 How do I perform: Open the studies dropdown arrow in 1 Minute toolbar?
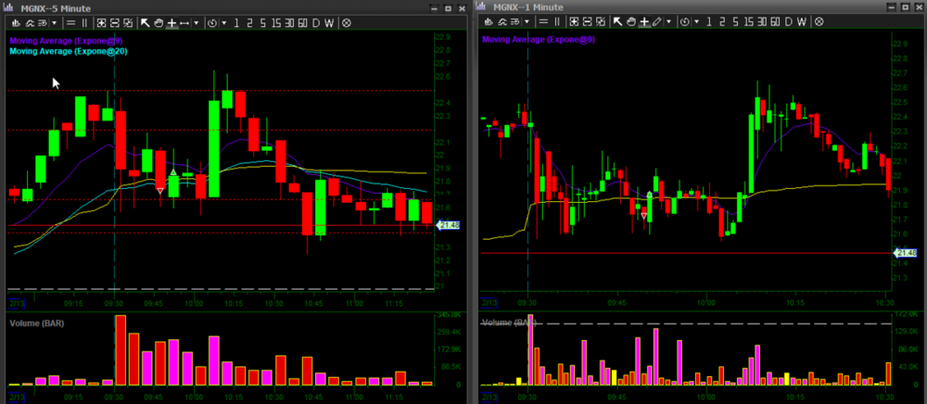click(527, 23)
